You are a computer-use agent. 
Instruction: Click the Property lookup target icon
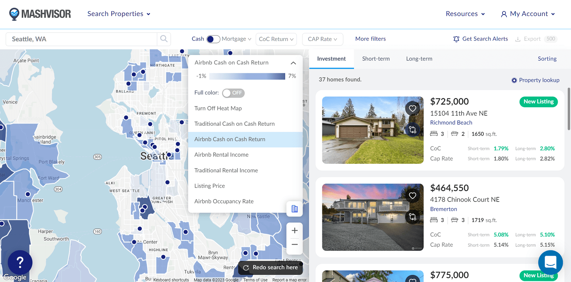click(x=514, y=80)
